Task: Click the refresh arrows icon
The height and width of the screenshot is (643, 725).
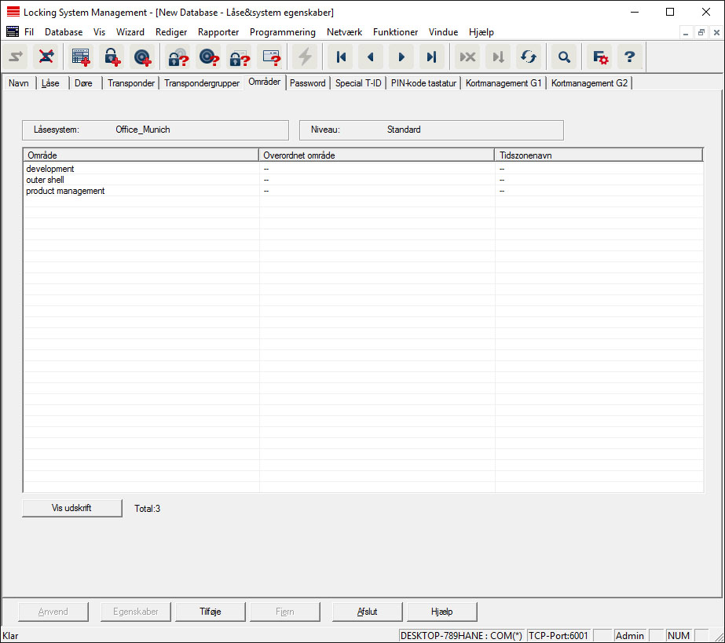Action: [x=529, y=57]
